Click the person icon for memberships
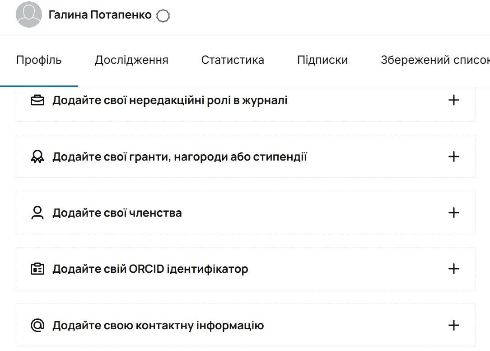This screenshot has height=351, width=490. point(37,213)
